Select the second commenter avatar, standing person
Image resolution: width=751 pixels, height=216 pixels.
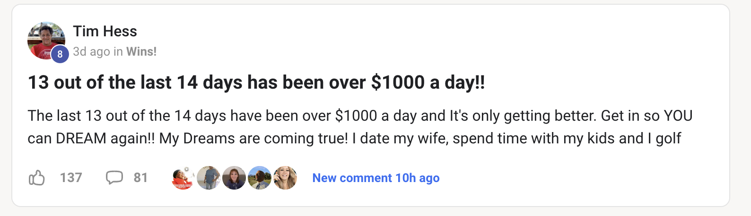pos(208,178)
